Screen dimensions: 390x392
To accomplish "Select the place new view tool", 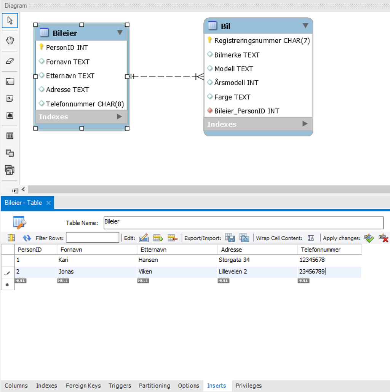I will (x=10, y=152).
